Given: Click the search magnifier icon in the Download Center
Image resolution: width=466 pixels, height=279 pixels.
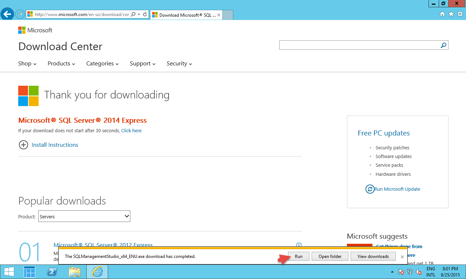Looking at the screenshot, I should click(x=443, y=45).
